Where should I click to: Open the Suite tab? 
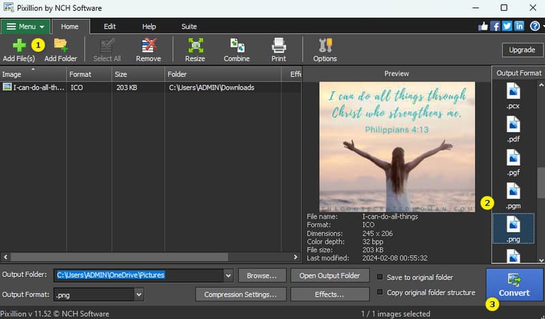pos(189,27)
